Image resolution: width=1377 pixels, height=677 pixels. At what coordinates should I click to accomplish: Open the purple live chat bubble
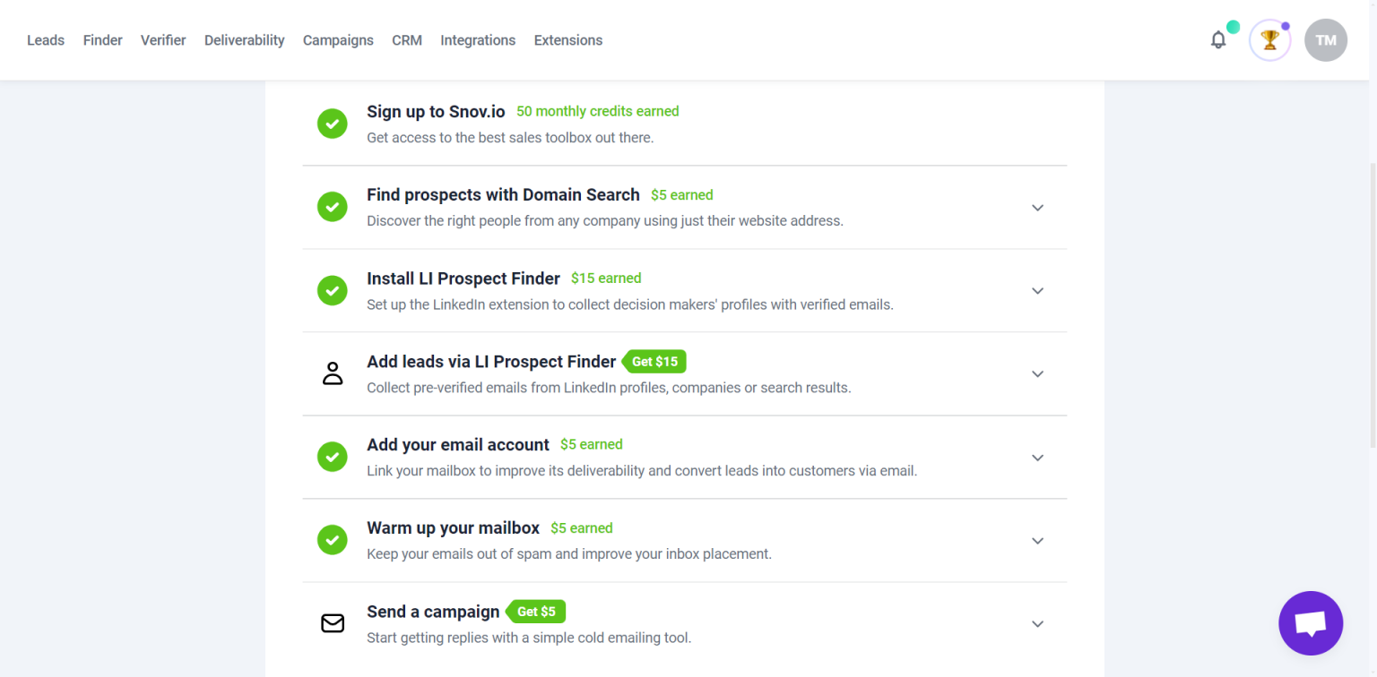[x=1311, y=623]
